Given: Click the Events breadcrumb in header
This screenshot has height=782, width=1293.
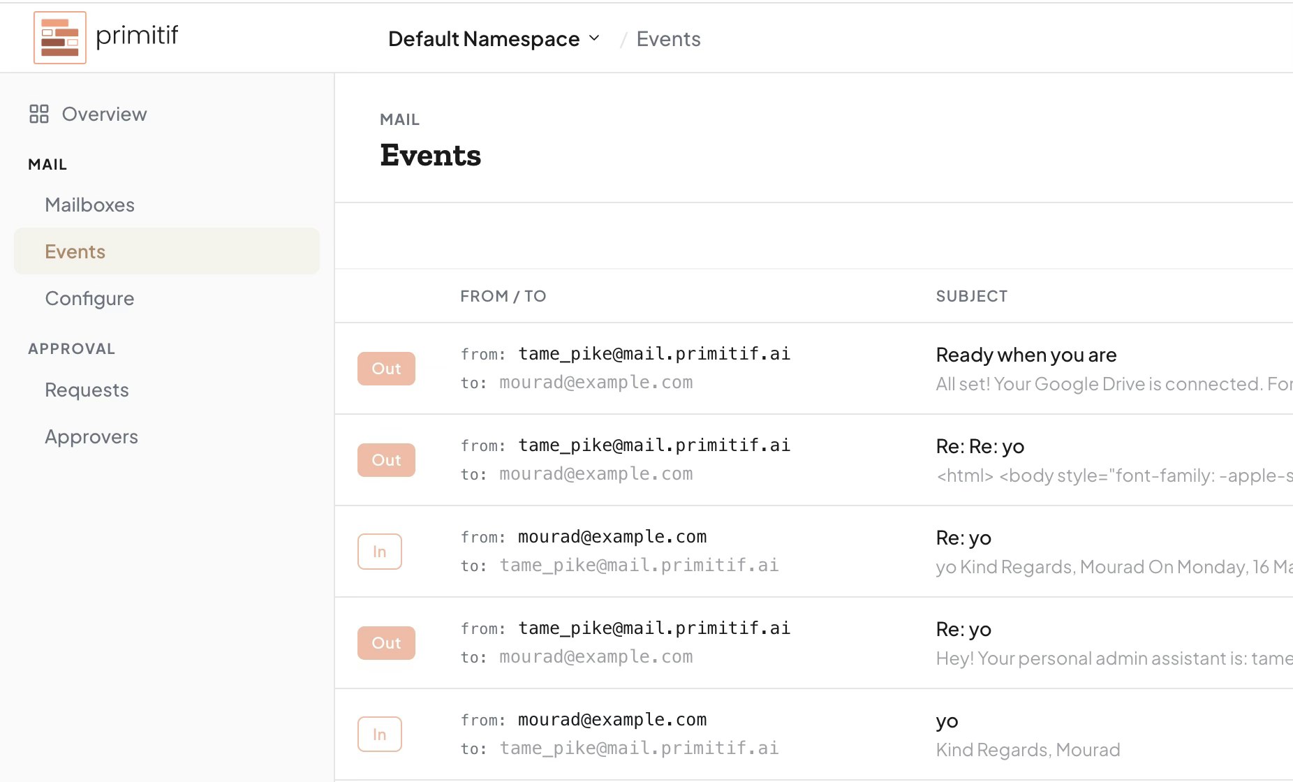Looking at the screenshot, I should point(668,39).
